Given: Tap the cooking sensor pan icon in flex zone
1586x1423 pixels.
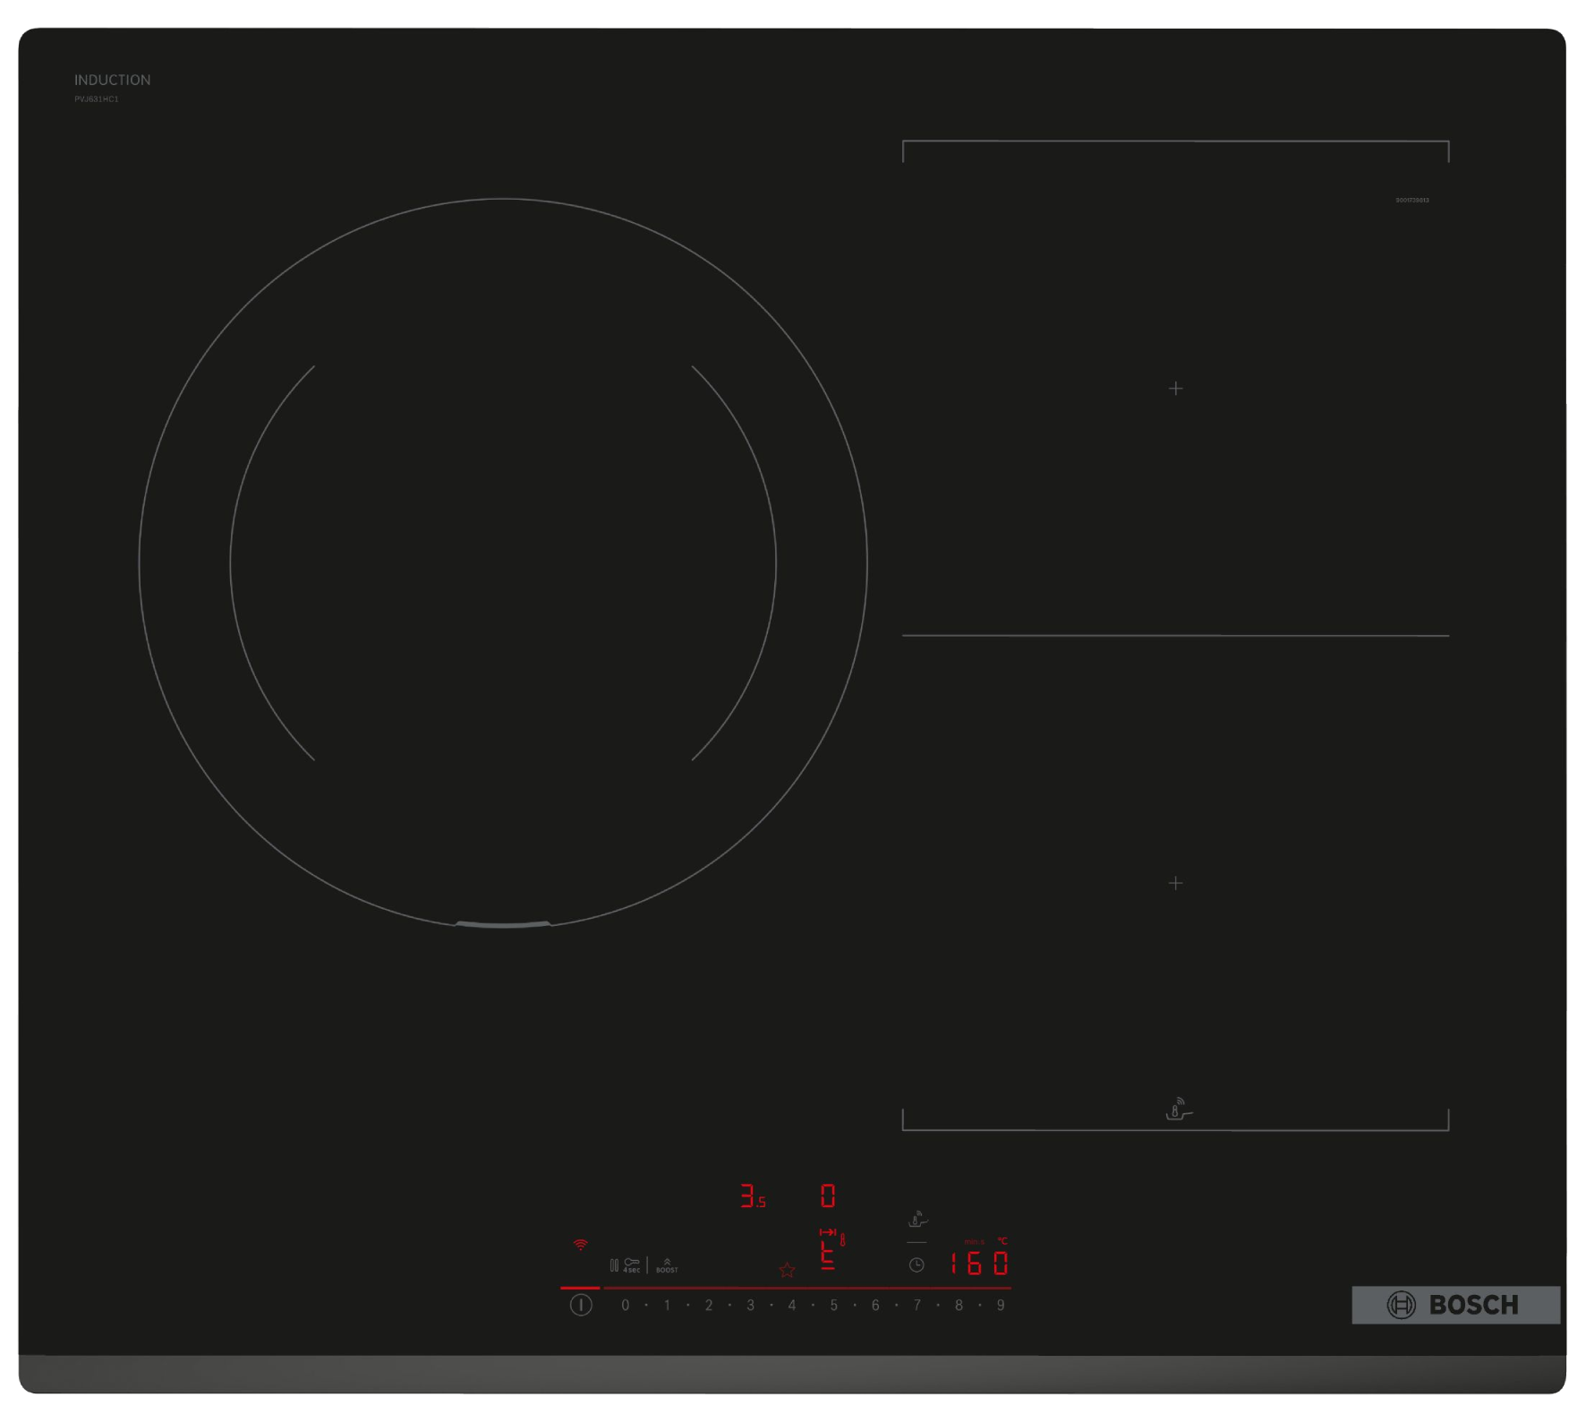Looking at the screenshot, I should pos(1179,1110).
